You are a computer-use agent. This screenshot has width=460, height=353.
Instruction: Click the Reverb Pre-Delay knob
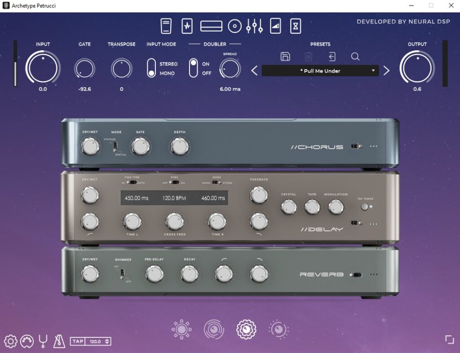point(155,274)
